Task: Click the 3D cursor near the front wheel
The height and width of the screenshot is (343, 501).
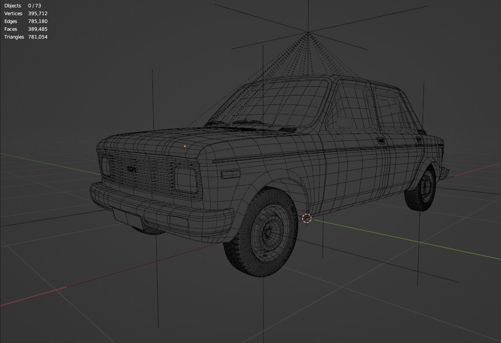Action: click(307, 219)
